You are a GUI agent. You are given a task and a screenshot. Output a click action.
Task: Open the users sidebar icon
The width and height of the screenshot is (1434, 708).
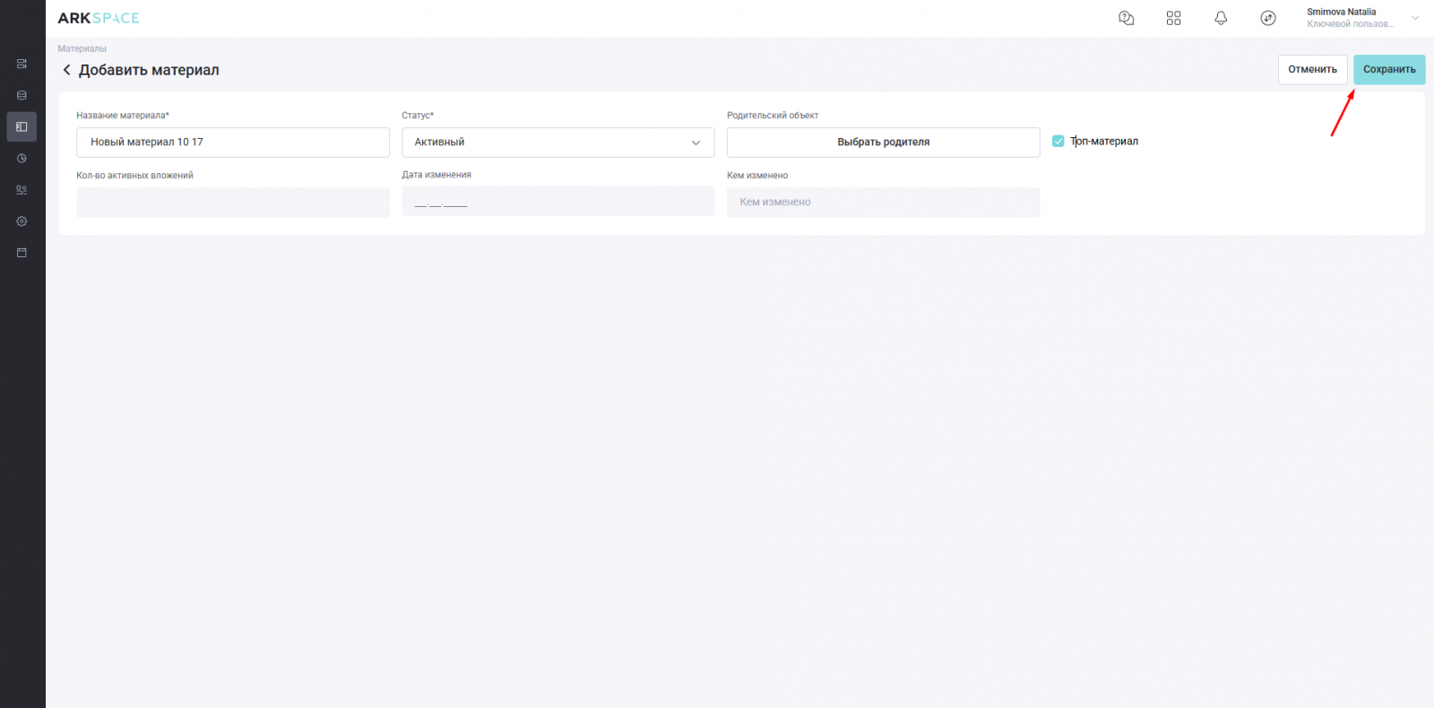(x=22, y=190)
